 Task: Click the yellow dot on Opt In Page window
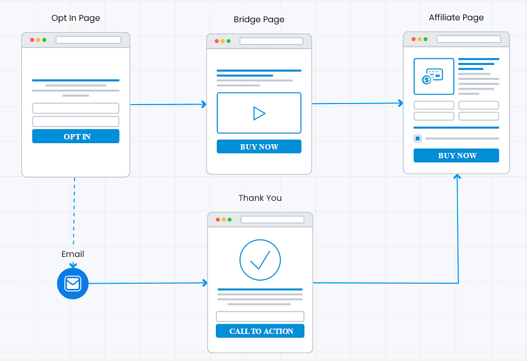(38, 40)
